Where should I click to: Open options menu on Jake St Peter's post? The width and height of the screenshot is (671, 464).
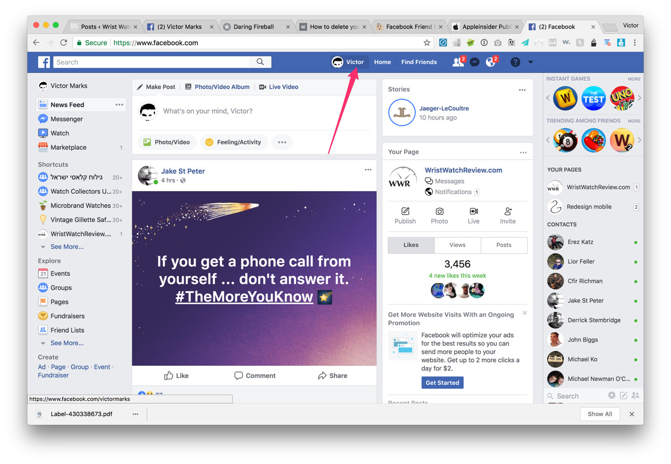click(x=368, y=170)
